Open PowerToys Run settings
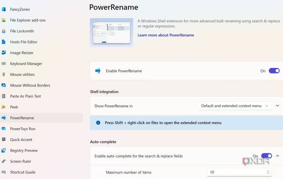283x179 pixels. (23, 129)
